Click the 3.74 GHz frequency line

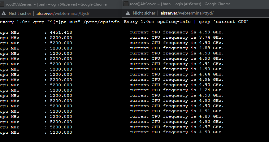point(177,37)
